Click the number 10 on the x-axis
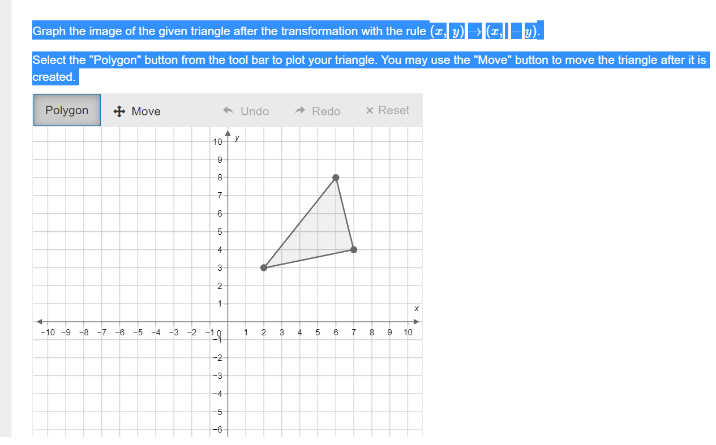This screenshot has height=445, width=716. (x=408, y=332)
